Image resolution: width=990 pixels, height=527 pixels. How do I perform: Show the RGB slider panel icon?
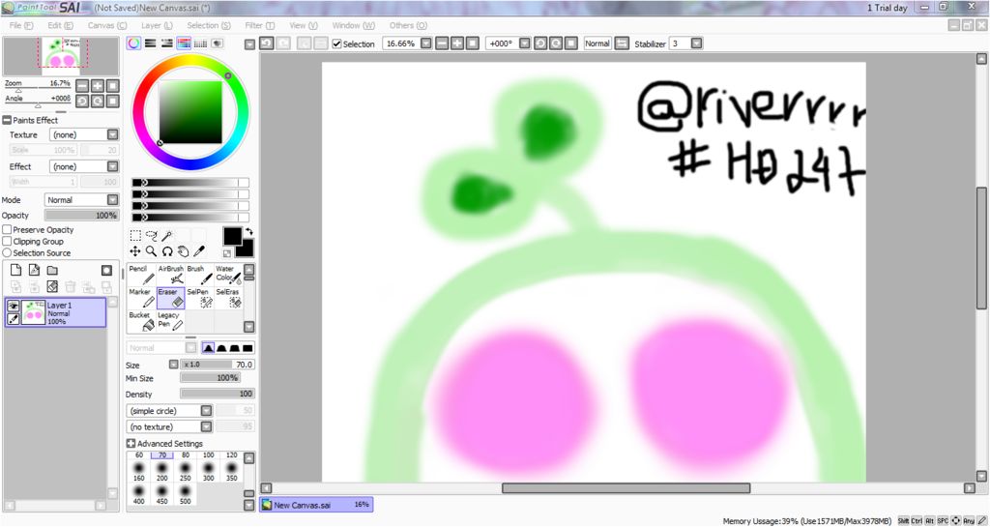150,44
